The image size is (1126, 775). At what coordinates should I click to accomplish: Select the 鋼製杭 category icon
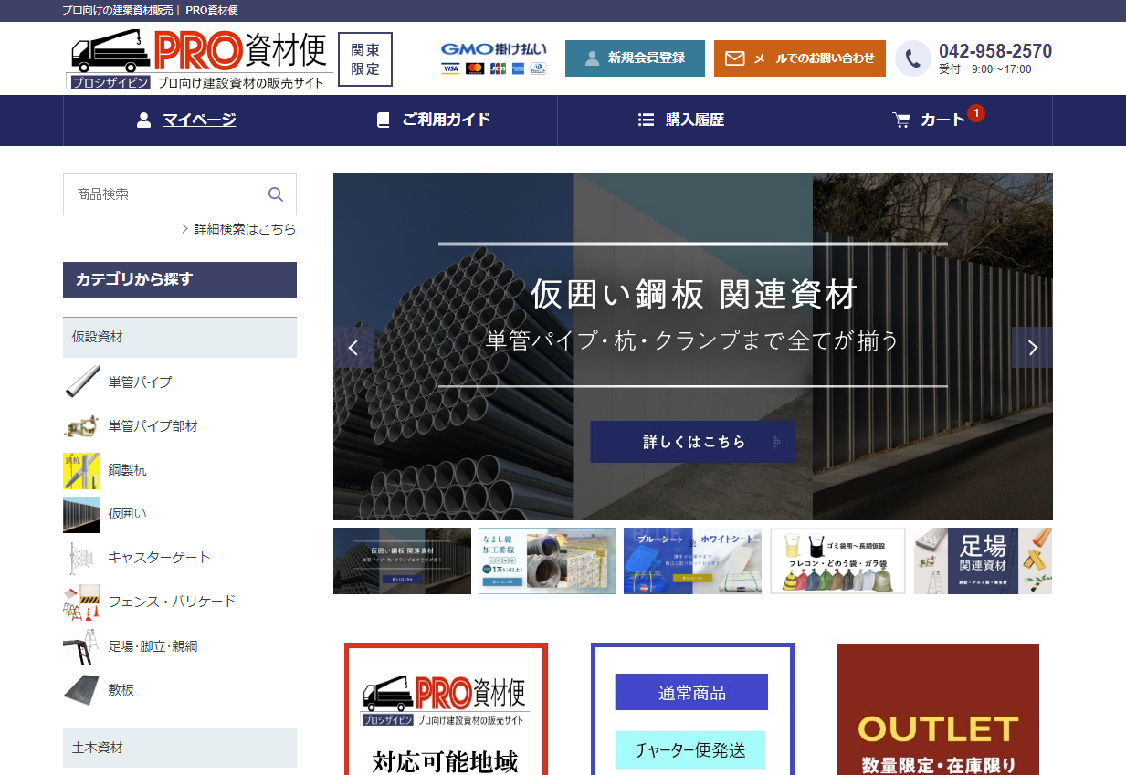(x=81, y=470)
